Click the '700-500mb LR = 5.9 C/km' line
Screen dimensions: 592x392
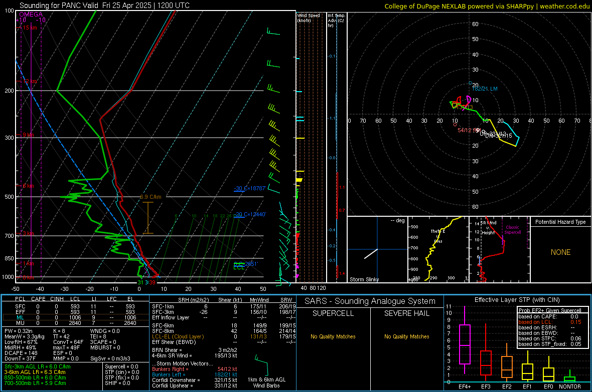35,383
